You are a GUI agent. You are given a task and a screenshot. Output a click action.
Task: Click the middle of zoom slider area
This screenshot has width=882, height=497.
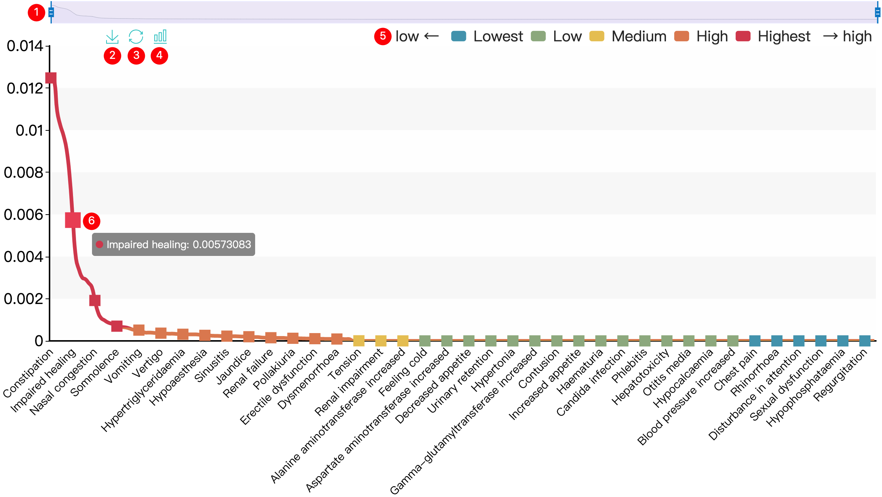point(464,12)
